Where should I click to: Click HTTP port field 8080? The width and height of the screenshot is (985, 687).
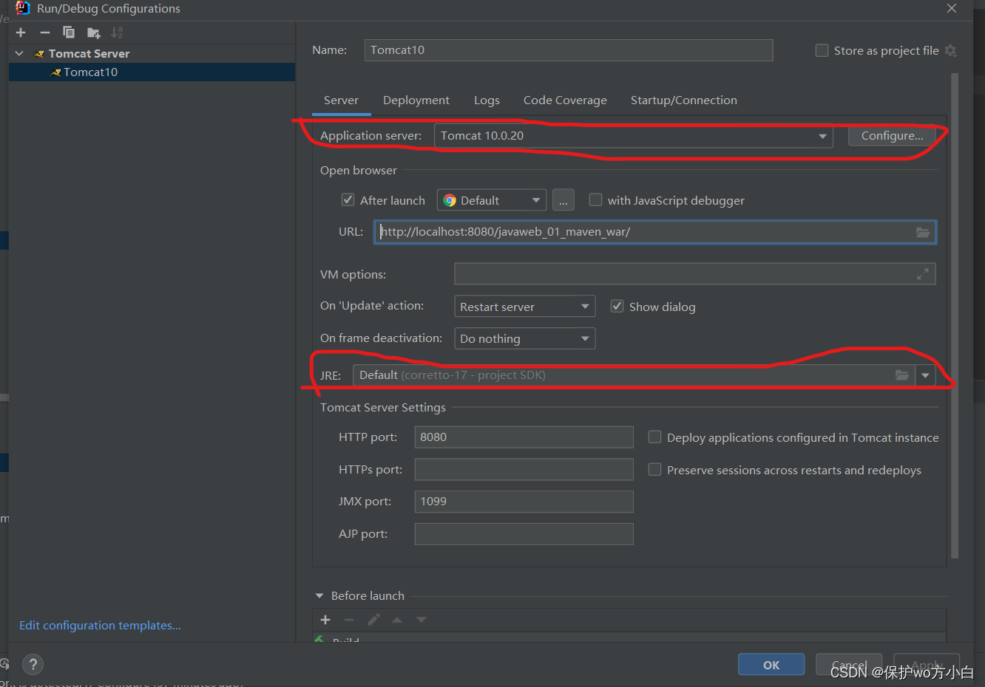(x=524, y=437)
